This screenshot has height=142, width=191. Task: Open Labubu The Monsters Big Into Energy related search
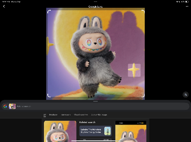(95, 131)
